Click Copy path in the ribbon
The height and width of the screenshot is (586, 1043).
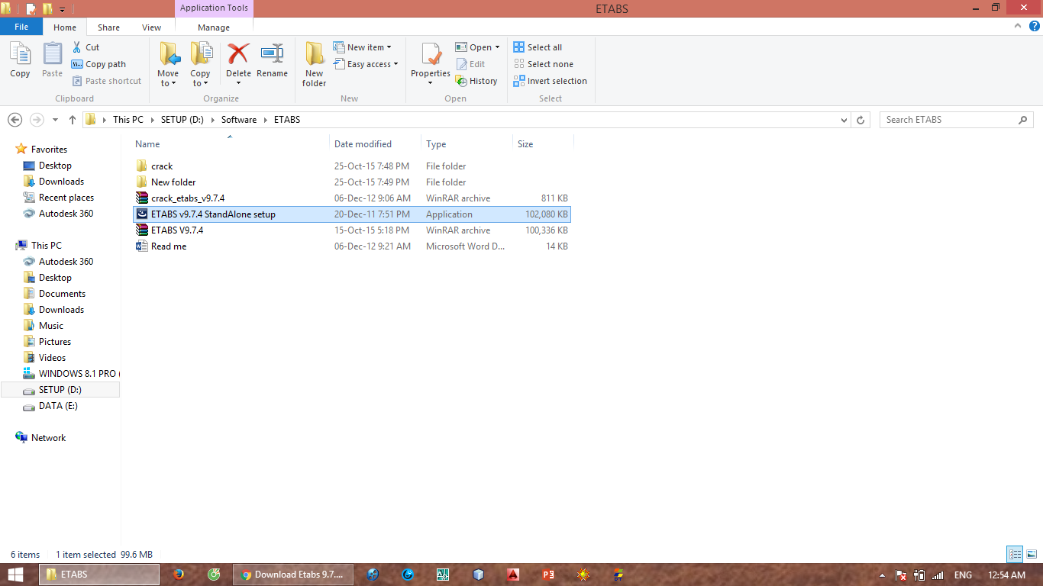click(98, 64)
